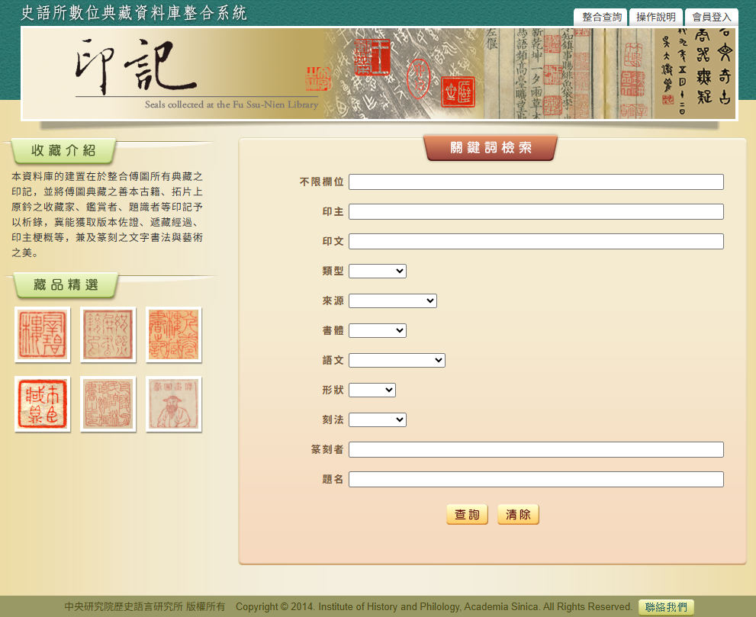The width and height of the screenshot is (756, 617).
Task: Click the 印記 calligraphy banner logo
Action: 126,69
